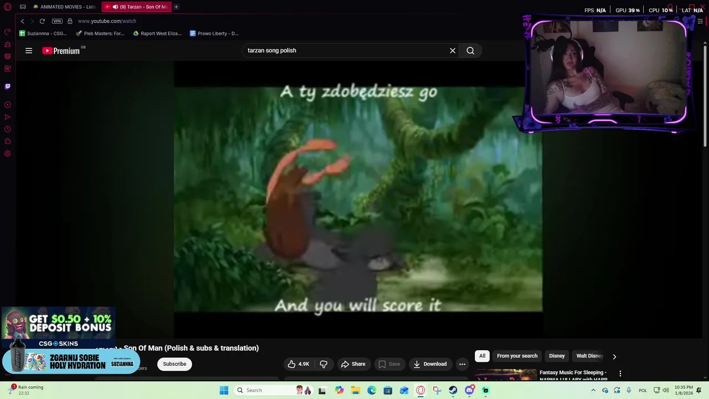Open clock showing 10:35 PM
The image size is (709, 399).
click(x=684, y=390)
